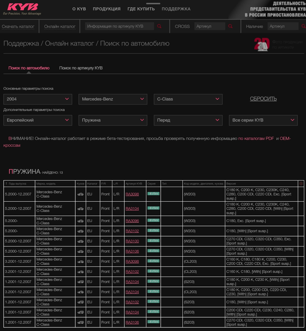Click the car body icon in first RA3098 row

[81, 194]
